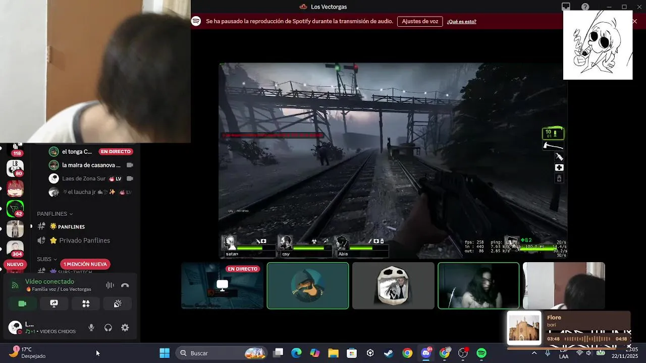Screen dimensions: 646x363
Task: Launch Microsoft Edge from taskbar
Action: click(296, 353)
